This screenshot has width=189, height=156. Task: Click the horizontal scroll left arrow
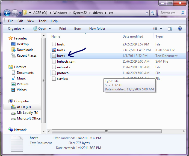tap(49, 131)
